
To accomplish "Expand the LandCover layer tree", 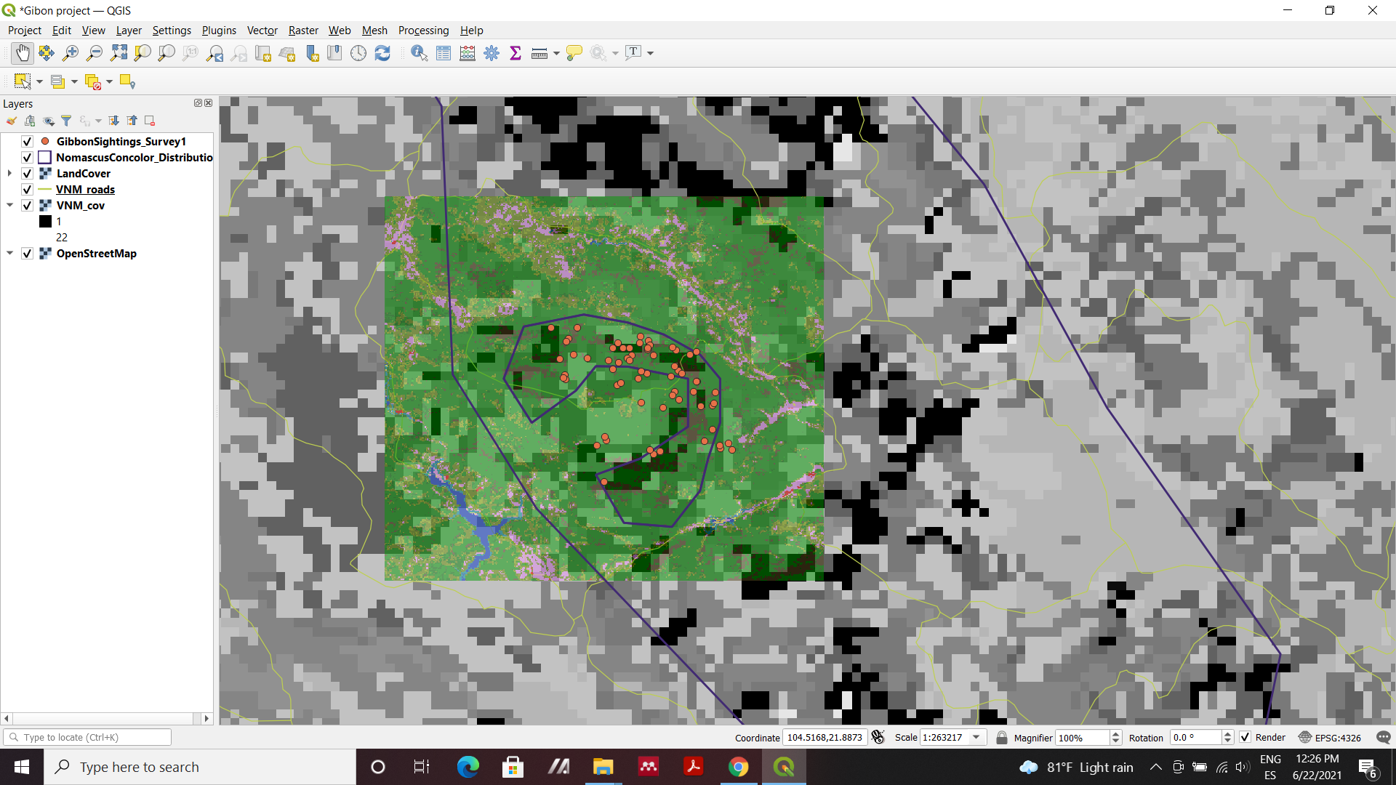I will 9,174.
